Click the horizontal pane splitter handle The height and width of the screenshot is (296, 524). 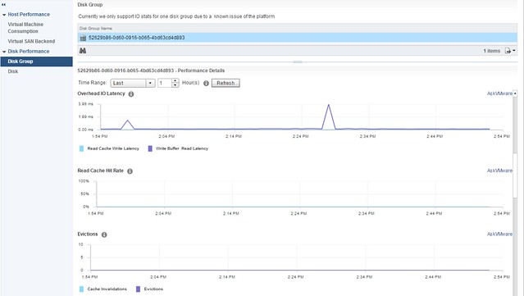[x=298, y=61]
